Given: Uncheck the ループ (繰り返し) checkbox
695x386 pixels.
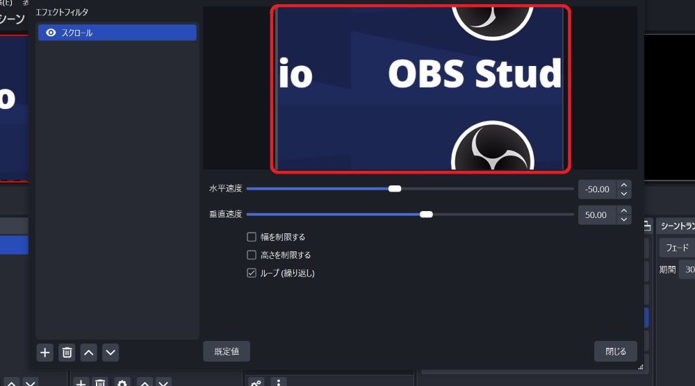Looking at the screenshot, I should pos(252,273).
